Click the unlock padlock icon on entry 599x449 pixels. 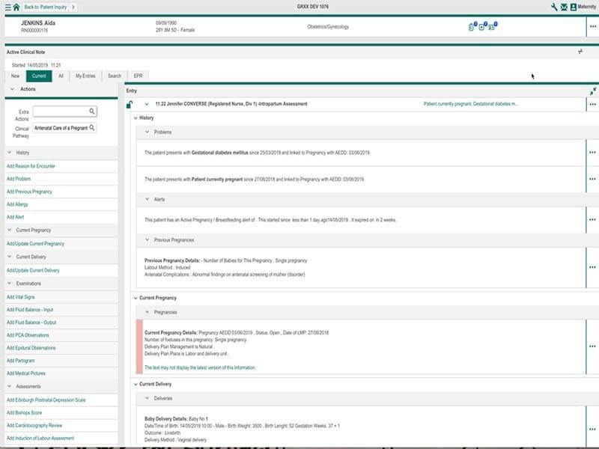(130, 104)
